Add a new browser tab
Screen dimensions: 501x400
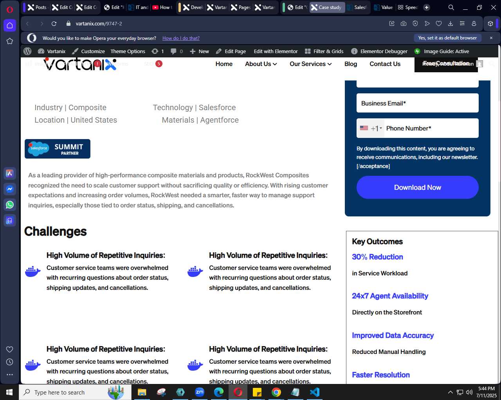coord(427,7)
